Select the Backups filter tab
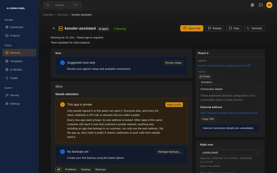Image resolution: width=277 pixels, height=173 pixels. coord(100,170)
